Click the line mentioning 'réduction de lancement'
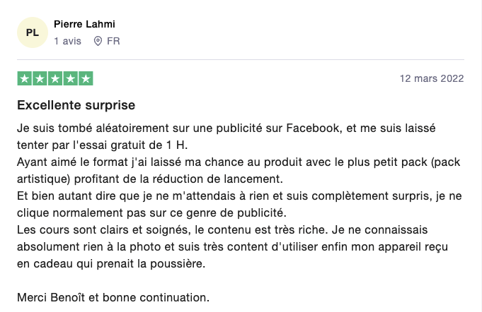Screen dimensions: 482x312 [x=150, y=179]
